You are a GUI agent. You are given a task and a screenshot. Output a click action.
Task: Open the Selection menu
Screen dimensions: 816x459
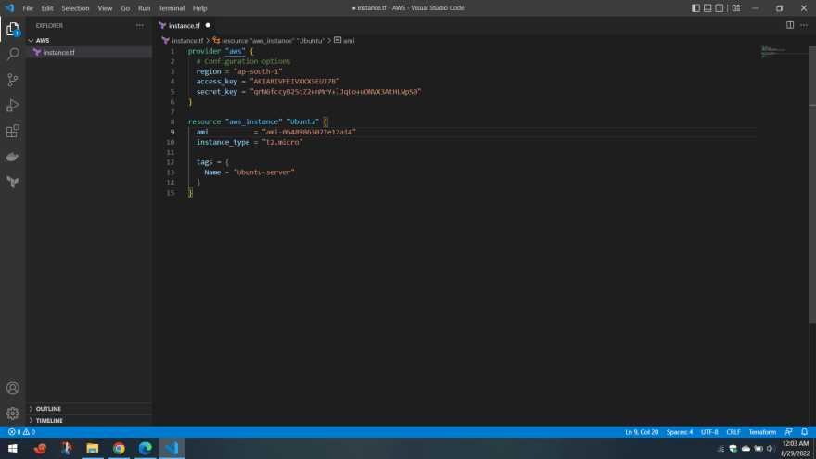pyautogui.click(x=75, y=7)
